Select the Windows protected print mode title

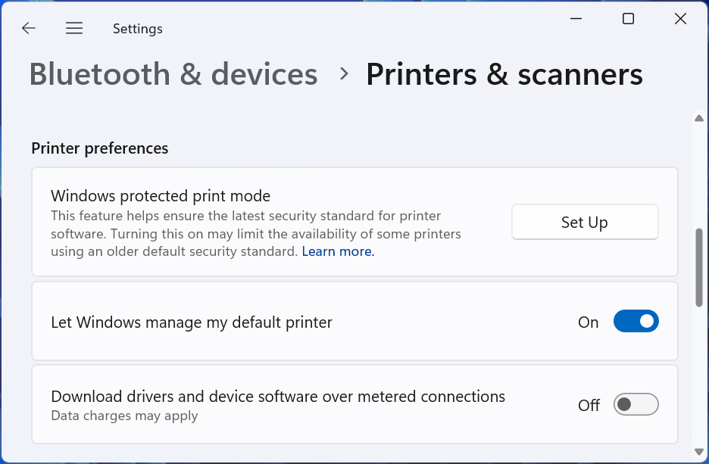(161, 197)
